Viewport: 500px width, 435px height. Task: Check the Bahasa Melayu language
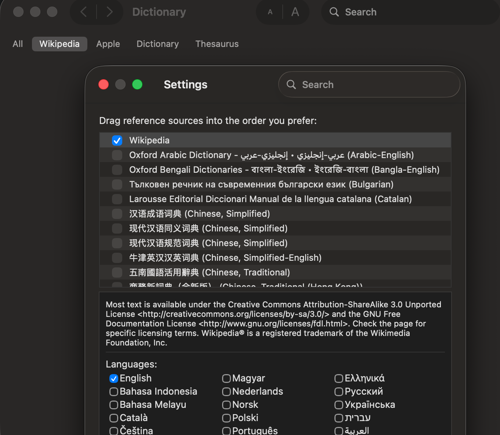tap(114, 405)
